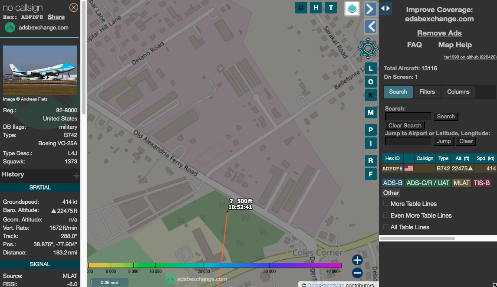Toggle the TIS-B source filter
497x287 pixels.
(481, 183)
